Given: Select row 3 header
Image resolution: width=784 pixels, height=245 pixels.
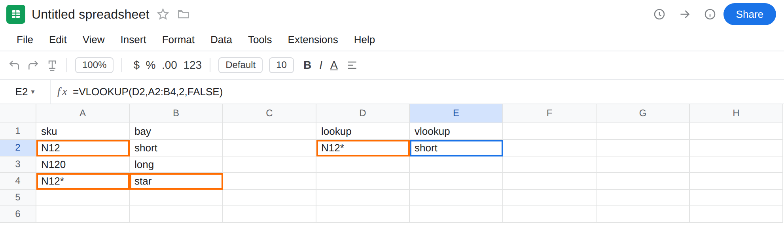Looking at the screenshot, I should click(18, 164).
